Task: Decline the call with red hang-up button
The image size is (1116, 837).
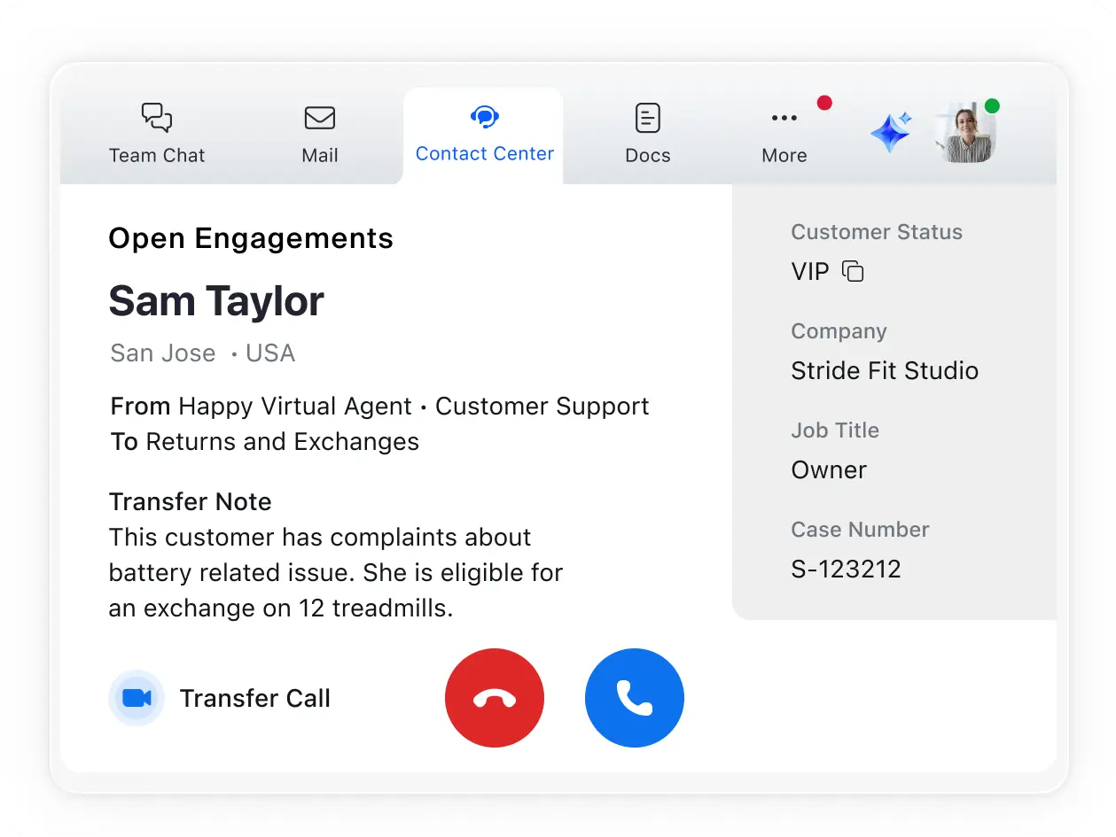Action: (x=495, y=698)
